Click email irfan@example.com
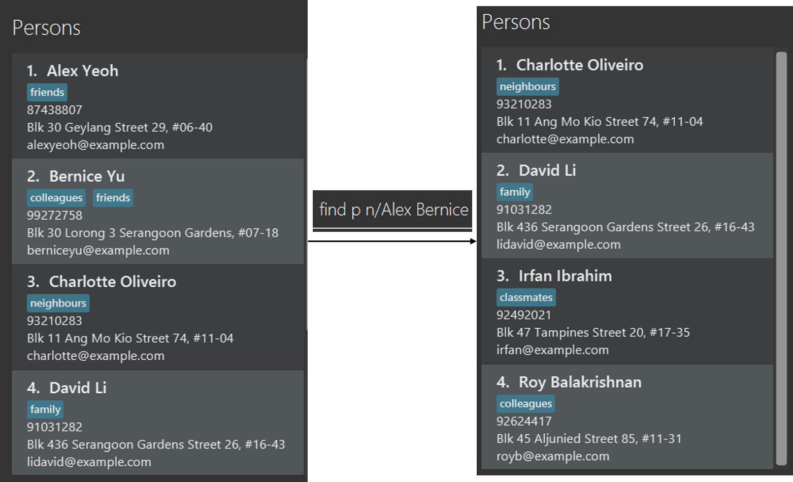 [552, 351]
